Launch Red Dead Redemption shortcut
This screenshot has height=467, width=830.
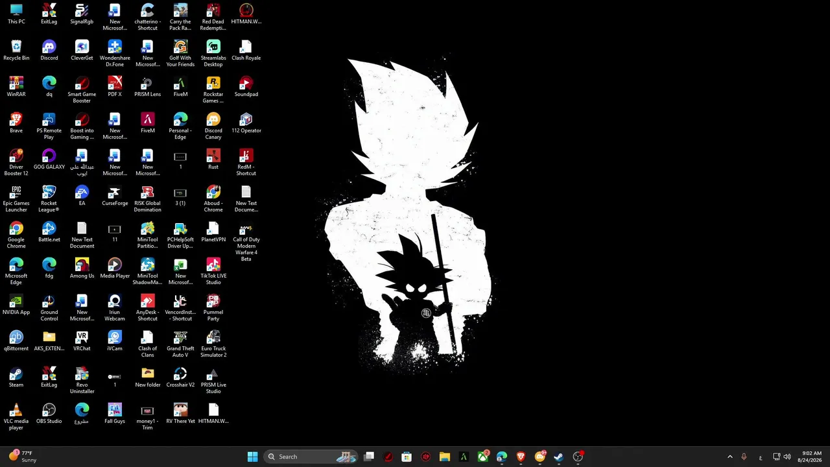[x=213, y=18]
